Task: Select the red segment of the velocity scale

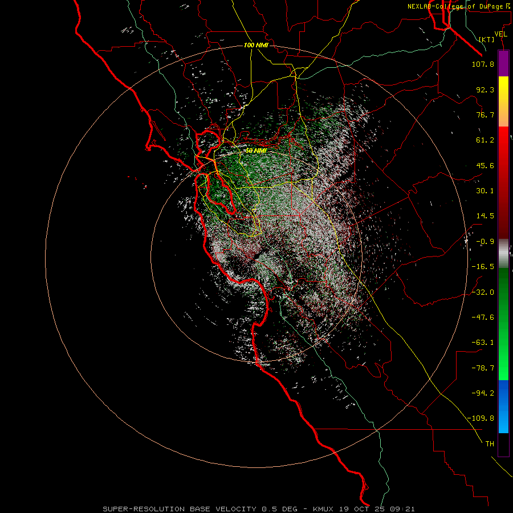Action: [503, 182]
